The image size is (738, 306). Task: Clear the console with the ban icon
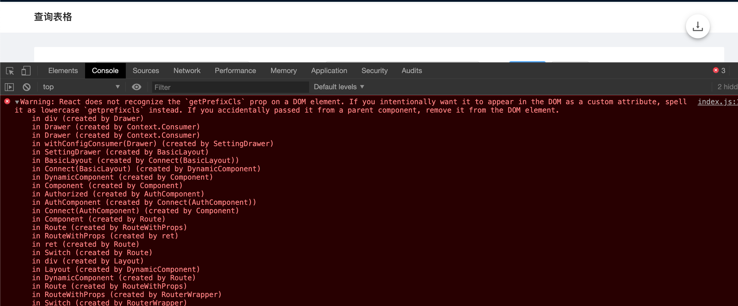(x=27, y=87)
